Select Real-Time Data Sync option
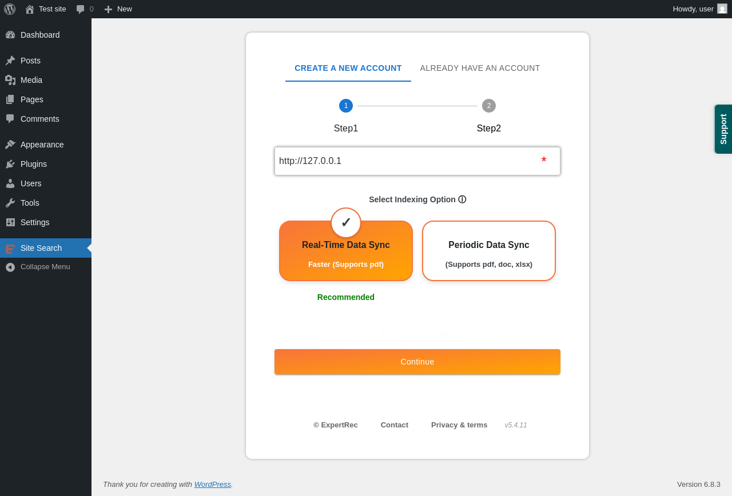This screenshot has height=496, width=732. click(346, 251)
